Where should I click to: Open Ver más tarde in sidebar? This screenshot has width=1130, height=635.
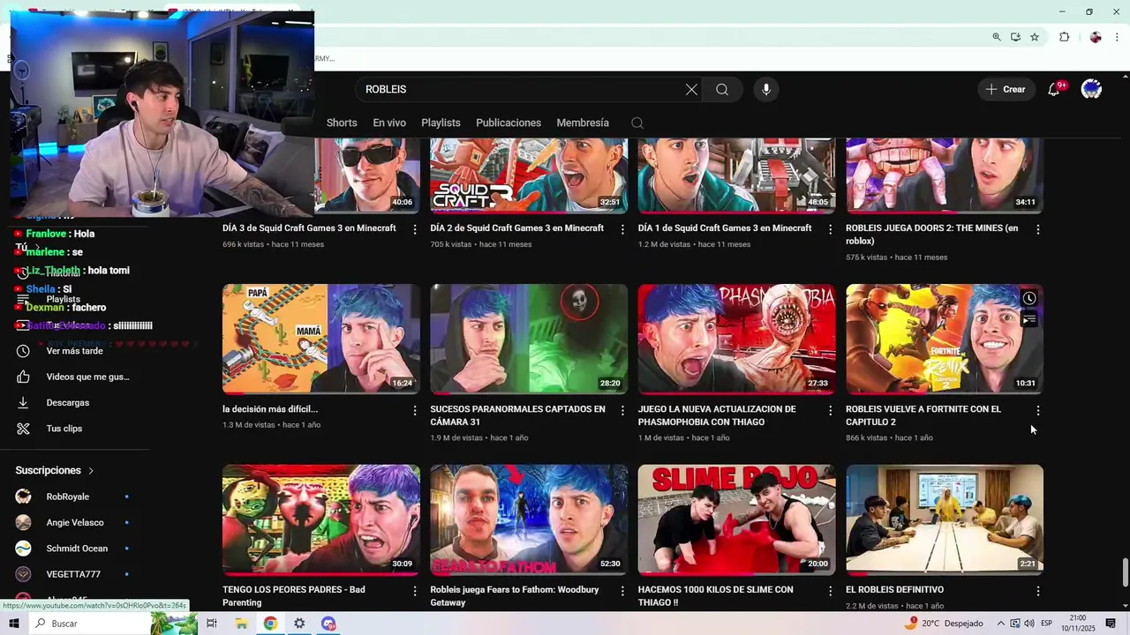(x=74, y=351)
